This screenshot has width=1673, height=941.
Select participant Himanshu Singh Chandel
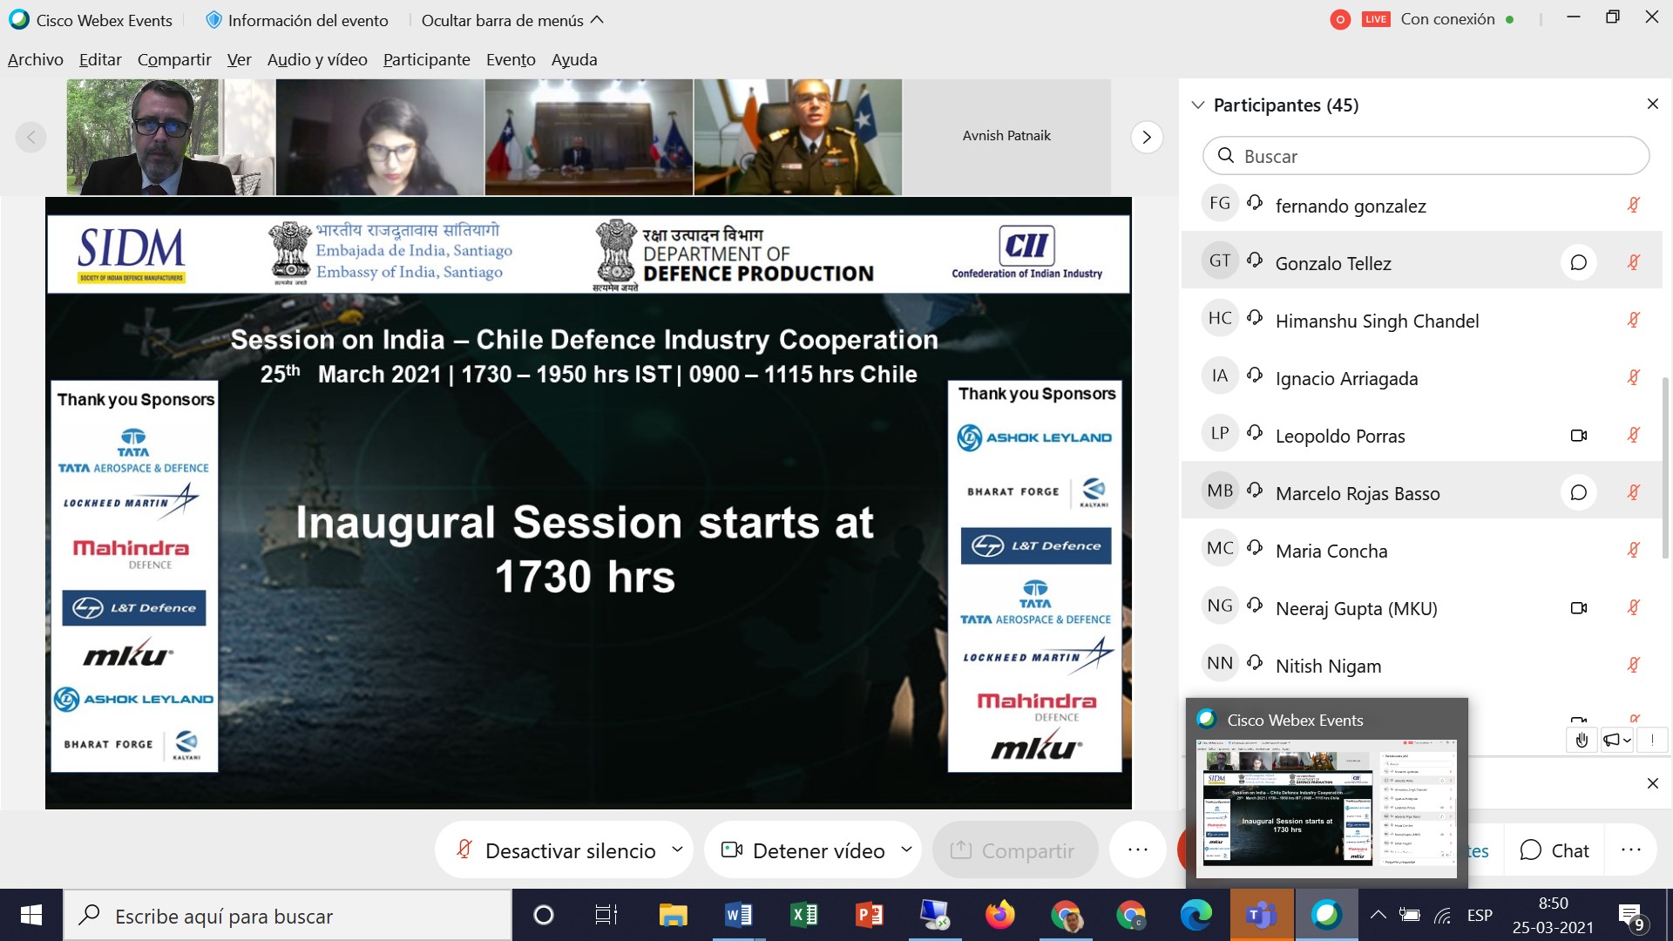tap(1422, 320)
